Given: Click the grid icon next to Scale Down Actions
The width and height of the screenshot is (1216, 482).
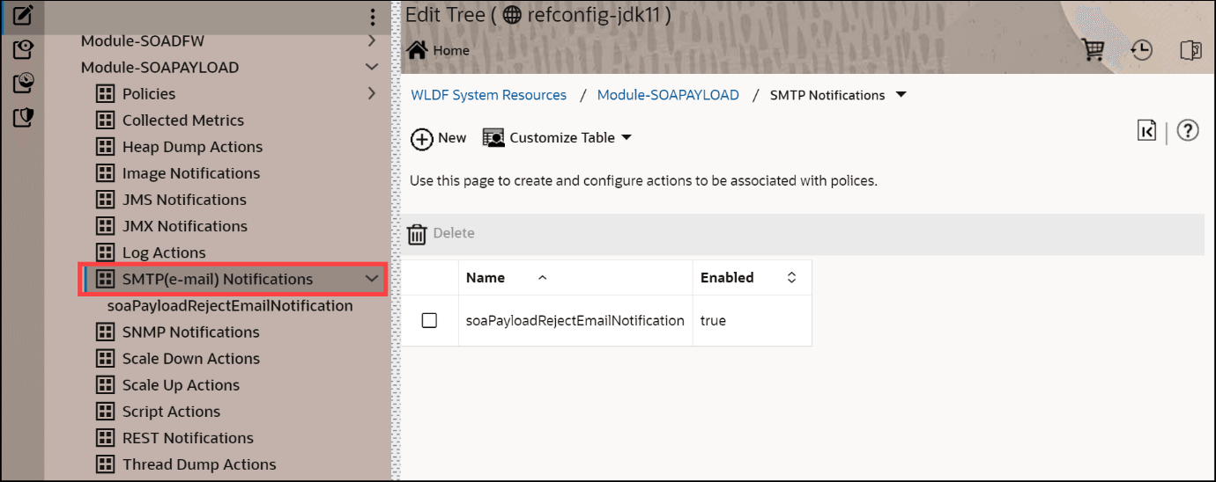Looking at the screenshot, I should tap(106, 359).
